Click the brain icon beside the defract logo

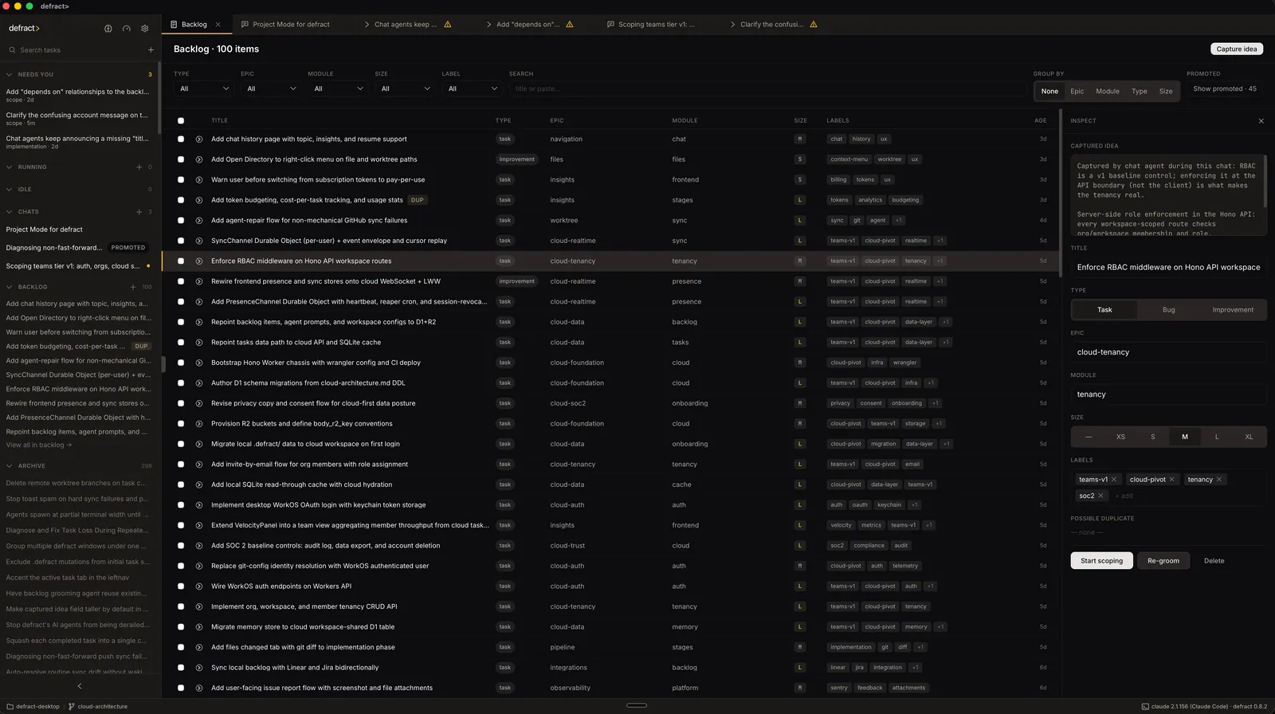click(108, 28)
